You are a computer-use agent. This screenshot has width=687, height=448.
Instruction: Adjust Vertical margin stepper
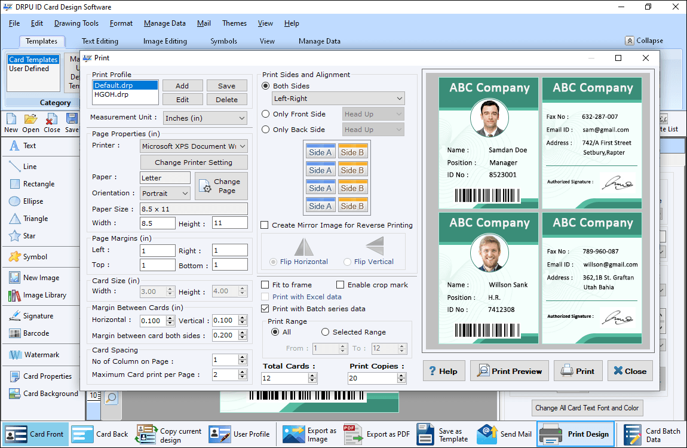click(x=243, y=321)
